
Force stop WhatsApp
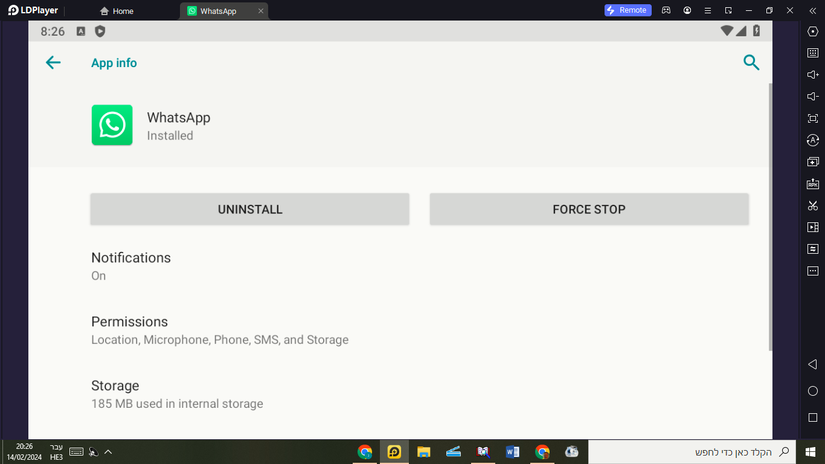589,209
